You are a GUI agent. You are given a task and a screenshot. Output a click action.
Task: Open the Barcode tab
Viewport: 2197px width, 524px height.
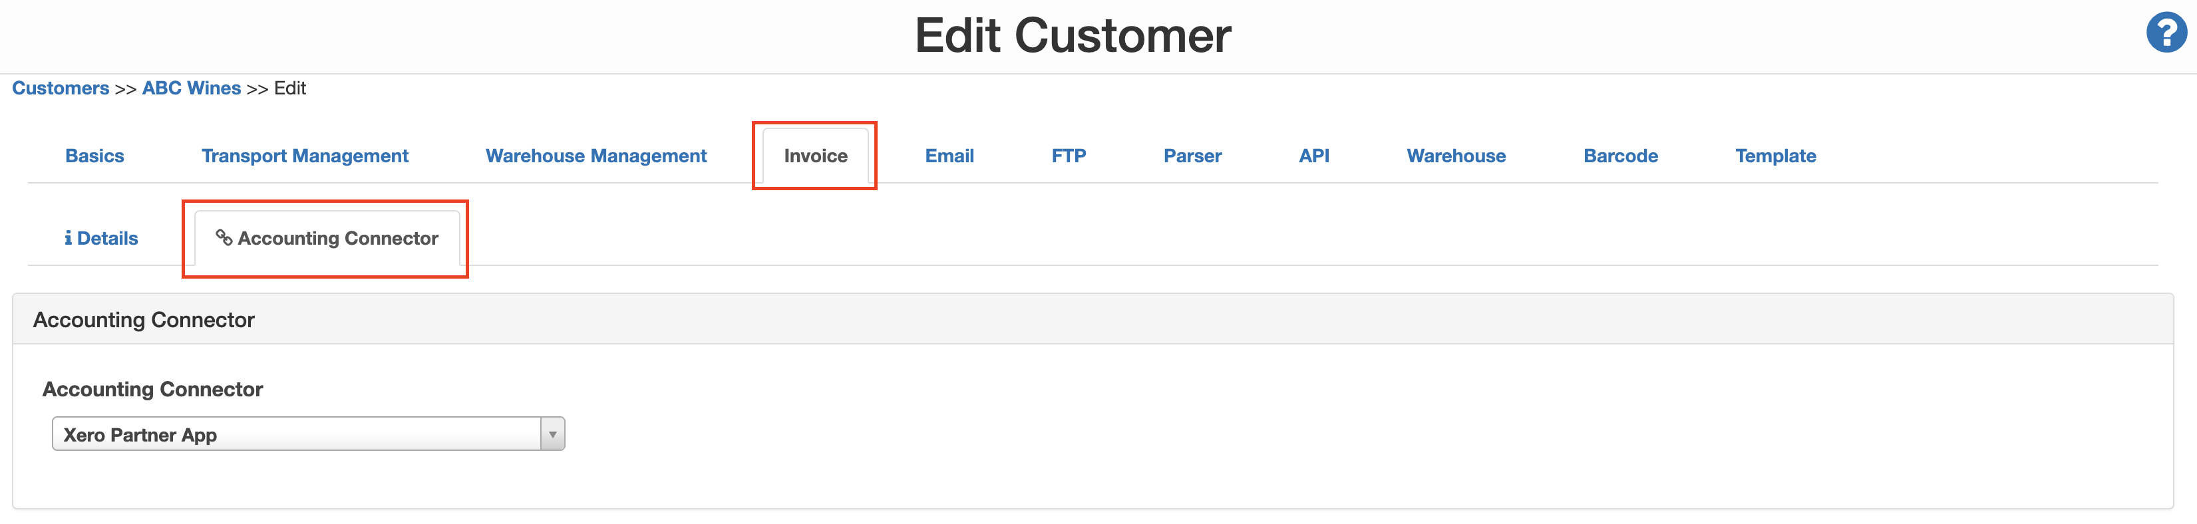1620,156
